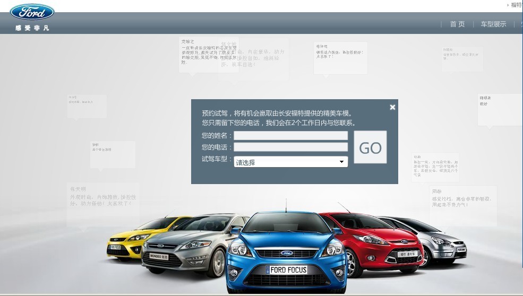Focus the 您的姓名 name input field
This screenshot has height=296, width=523.
(290, 135)
